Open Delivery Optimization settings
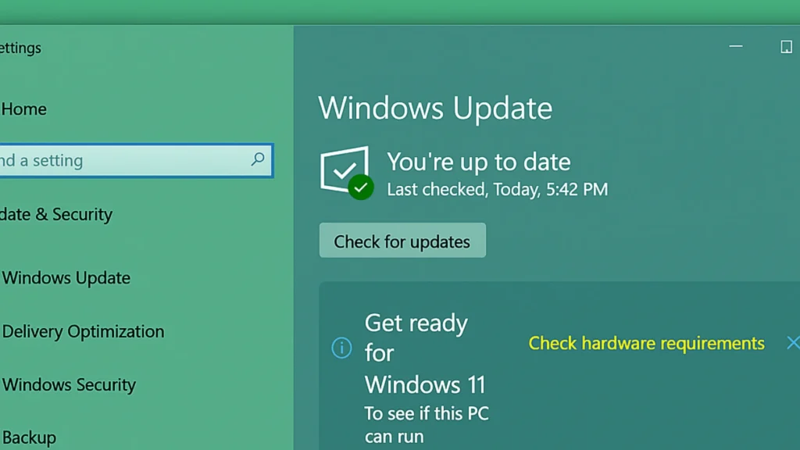Viewport: 800px width, 450px height. tap(83, 331)
